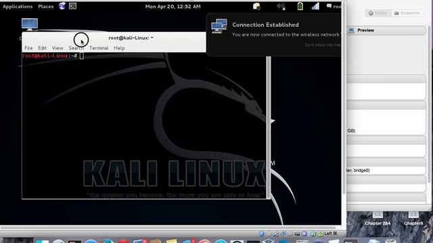Launch Terminal from the top panel icon
Image resolution: width=433 pixels, height=243 pixels.
(72, 6)
